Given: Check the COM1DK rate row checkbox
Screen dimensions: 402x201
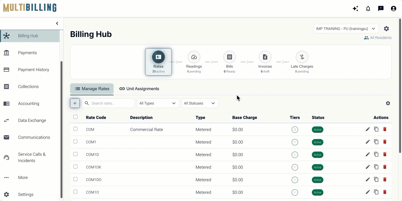Looking at the screenshot, I should (x=75, y=167).
